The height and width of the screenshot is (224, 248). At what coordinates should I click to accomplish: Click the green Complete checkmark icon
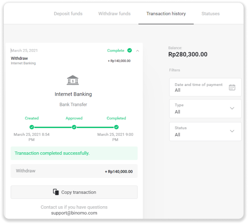130,51
